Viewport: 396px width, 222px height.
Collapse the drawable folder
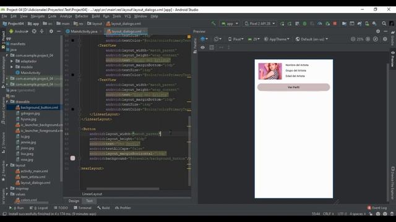point(7,102)
